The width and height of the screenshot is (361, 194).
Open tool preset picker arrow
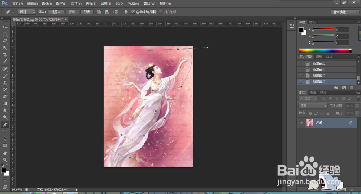tap(14, 12)
